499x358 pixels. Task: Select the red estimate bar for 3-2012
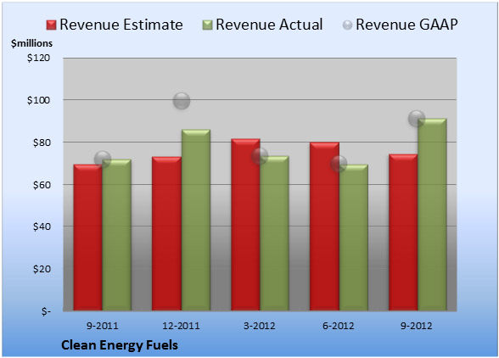tap(245, 225)
